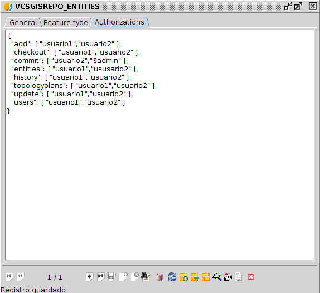This screenshot has width=320, height=293.
Task: Switch to the Feature type tab
Action: 66,22
